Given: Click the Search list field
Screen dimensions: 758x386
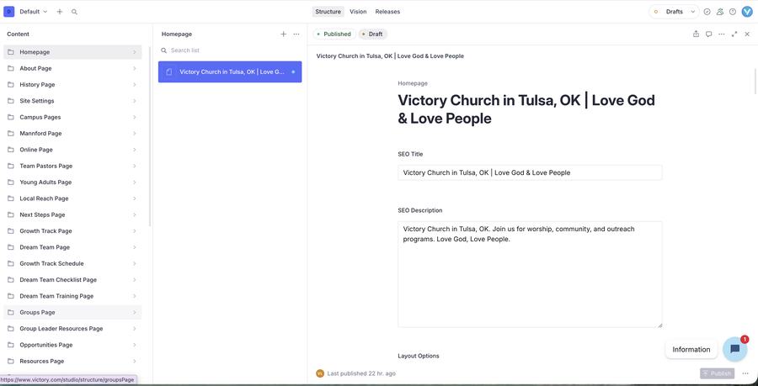Looking at the screenshot, I should point(230,50).
